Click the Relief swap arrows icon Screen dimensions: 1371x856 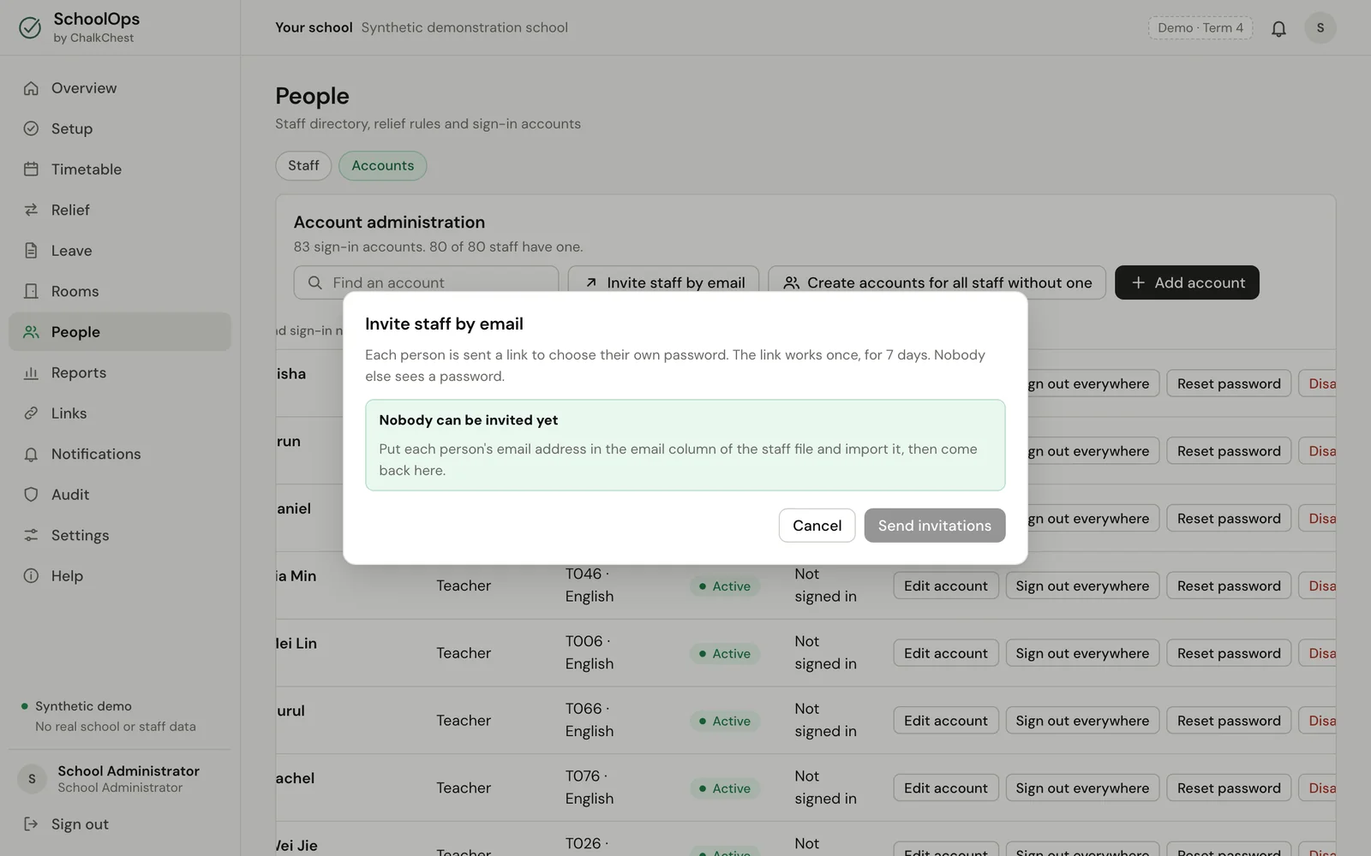pos(31,210)
